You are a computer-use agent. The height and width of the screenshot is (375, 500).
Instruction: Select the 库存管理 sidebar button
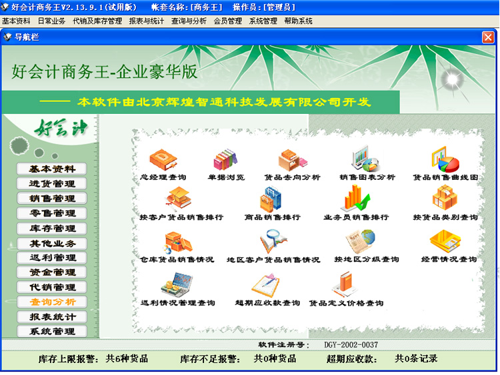[52, 228]
